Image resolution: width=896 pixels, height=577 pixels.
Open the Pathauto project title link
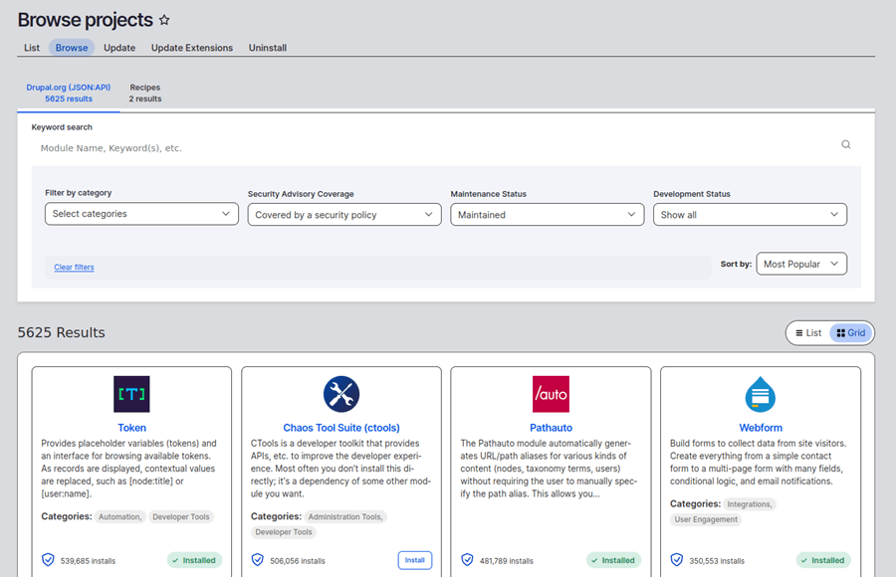pyautogui.click(x=551, y=428)
